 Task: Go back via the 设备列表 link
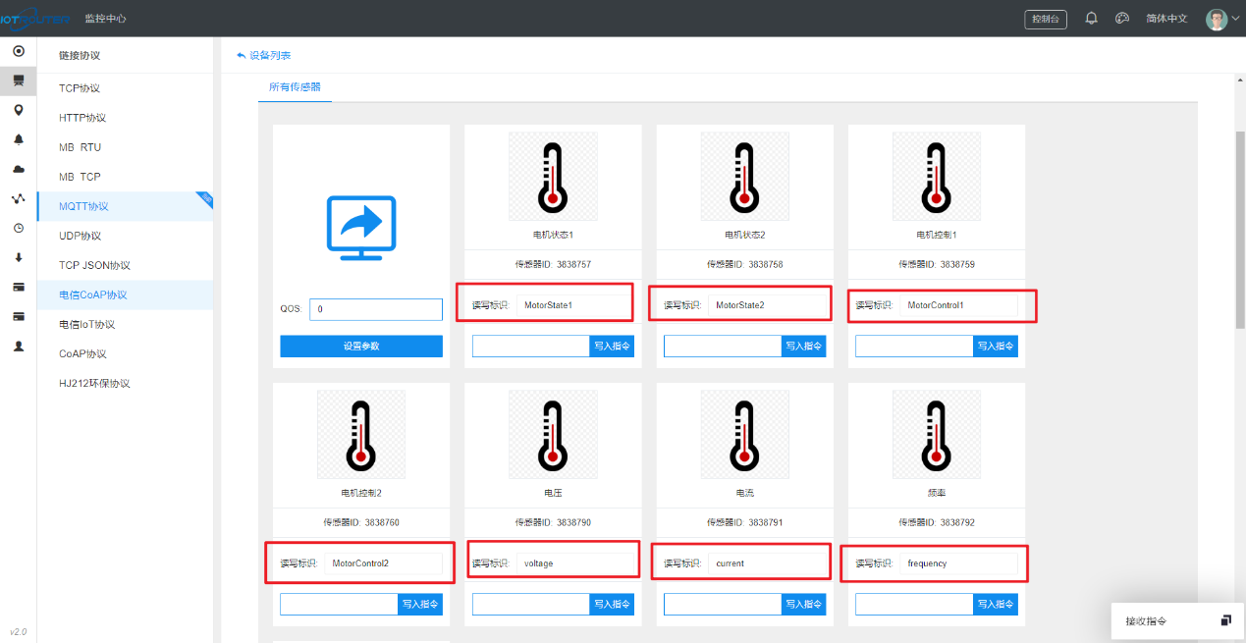pos(265,55)
